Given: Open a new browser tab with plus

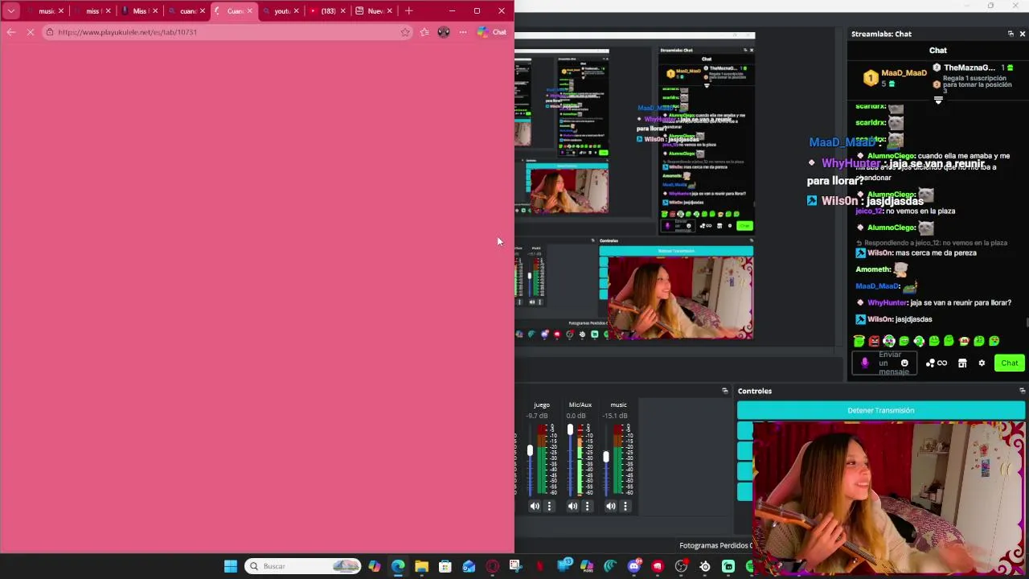Looking at the screenshot, I should (x=409, y=11).
